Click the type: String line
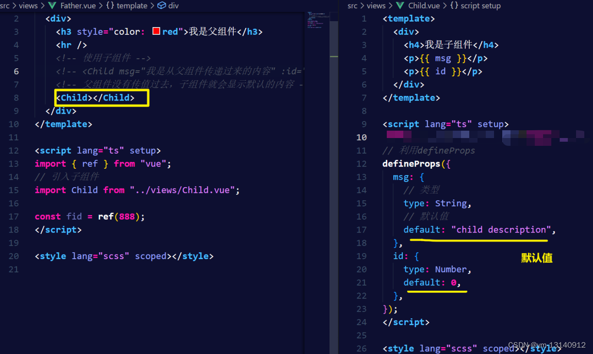 point(438,203)
